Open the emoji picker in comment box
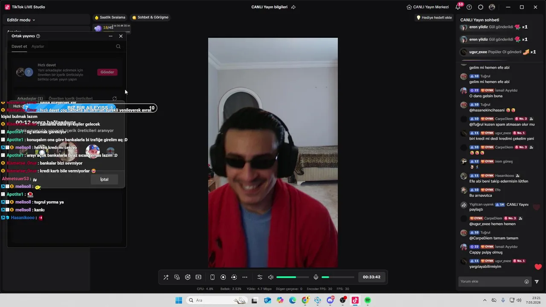Image resolution: width=546 pixels, height=307 pixels. click(526, 281)
